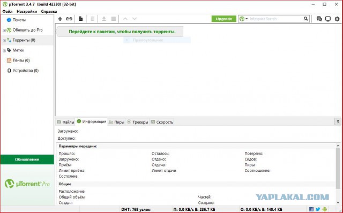Click the Add Torrent plus icon
The width and height of the screenshot is (343, 213).
click(60, 19)
